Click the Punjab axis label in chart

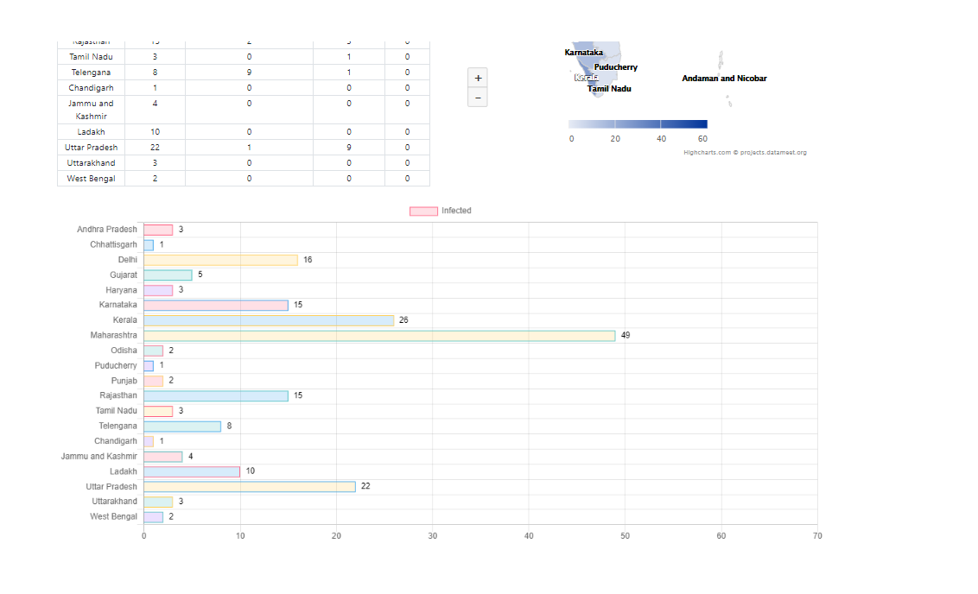click(x=124, y=381)
